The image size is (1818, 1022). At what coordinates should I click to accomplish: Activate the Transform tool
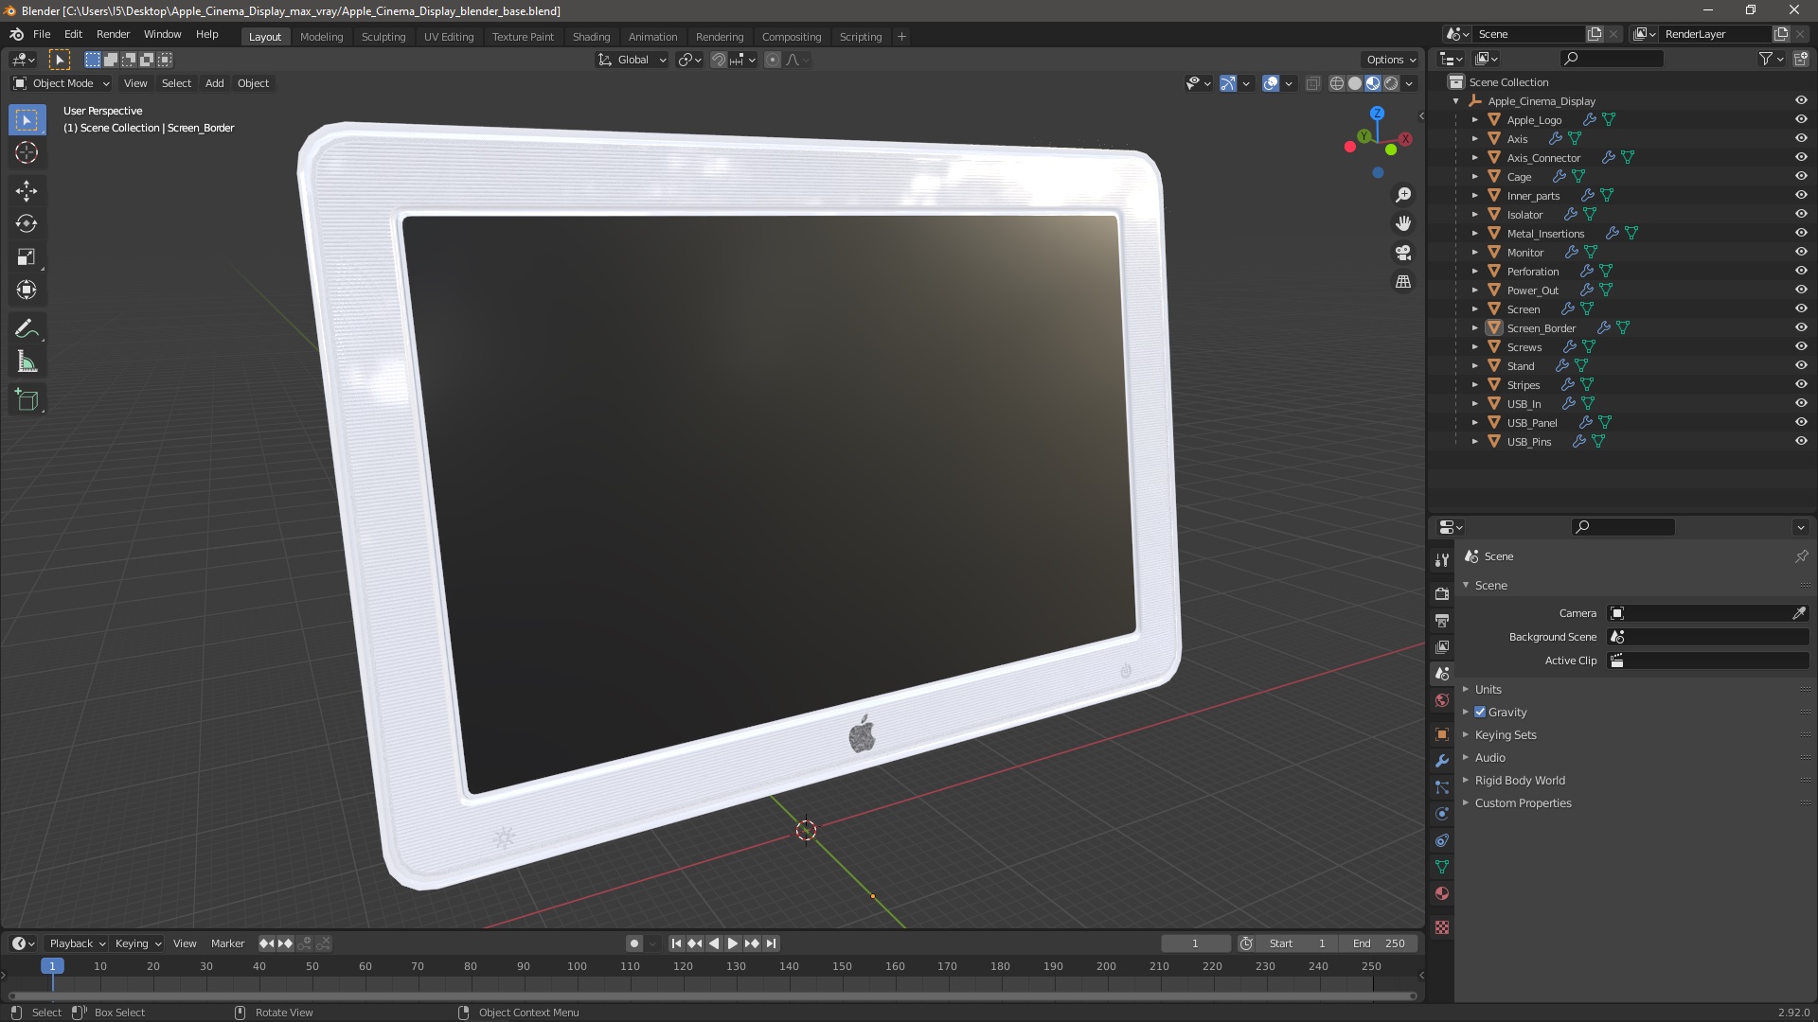pos(27,291)
